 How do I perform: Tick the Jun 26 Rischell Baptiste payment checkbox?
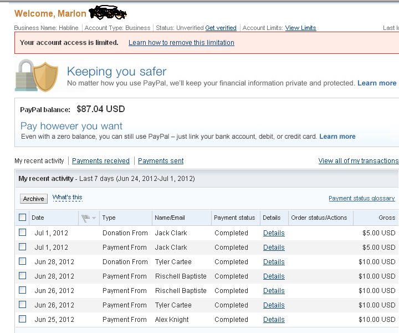(x=22, y=290)
